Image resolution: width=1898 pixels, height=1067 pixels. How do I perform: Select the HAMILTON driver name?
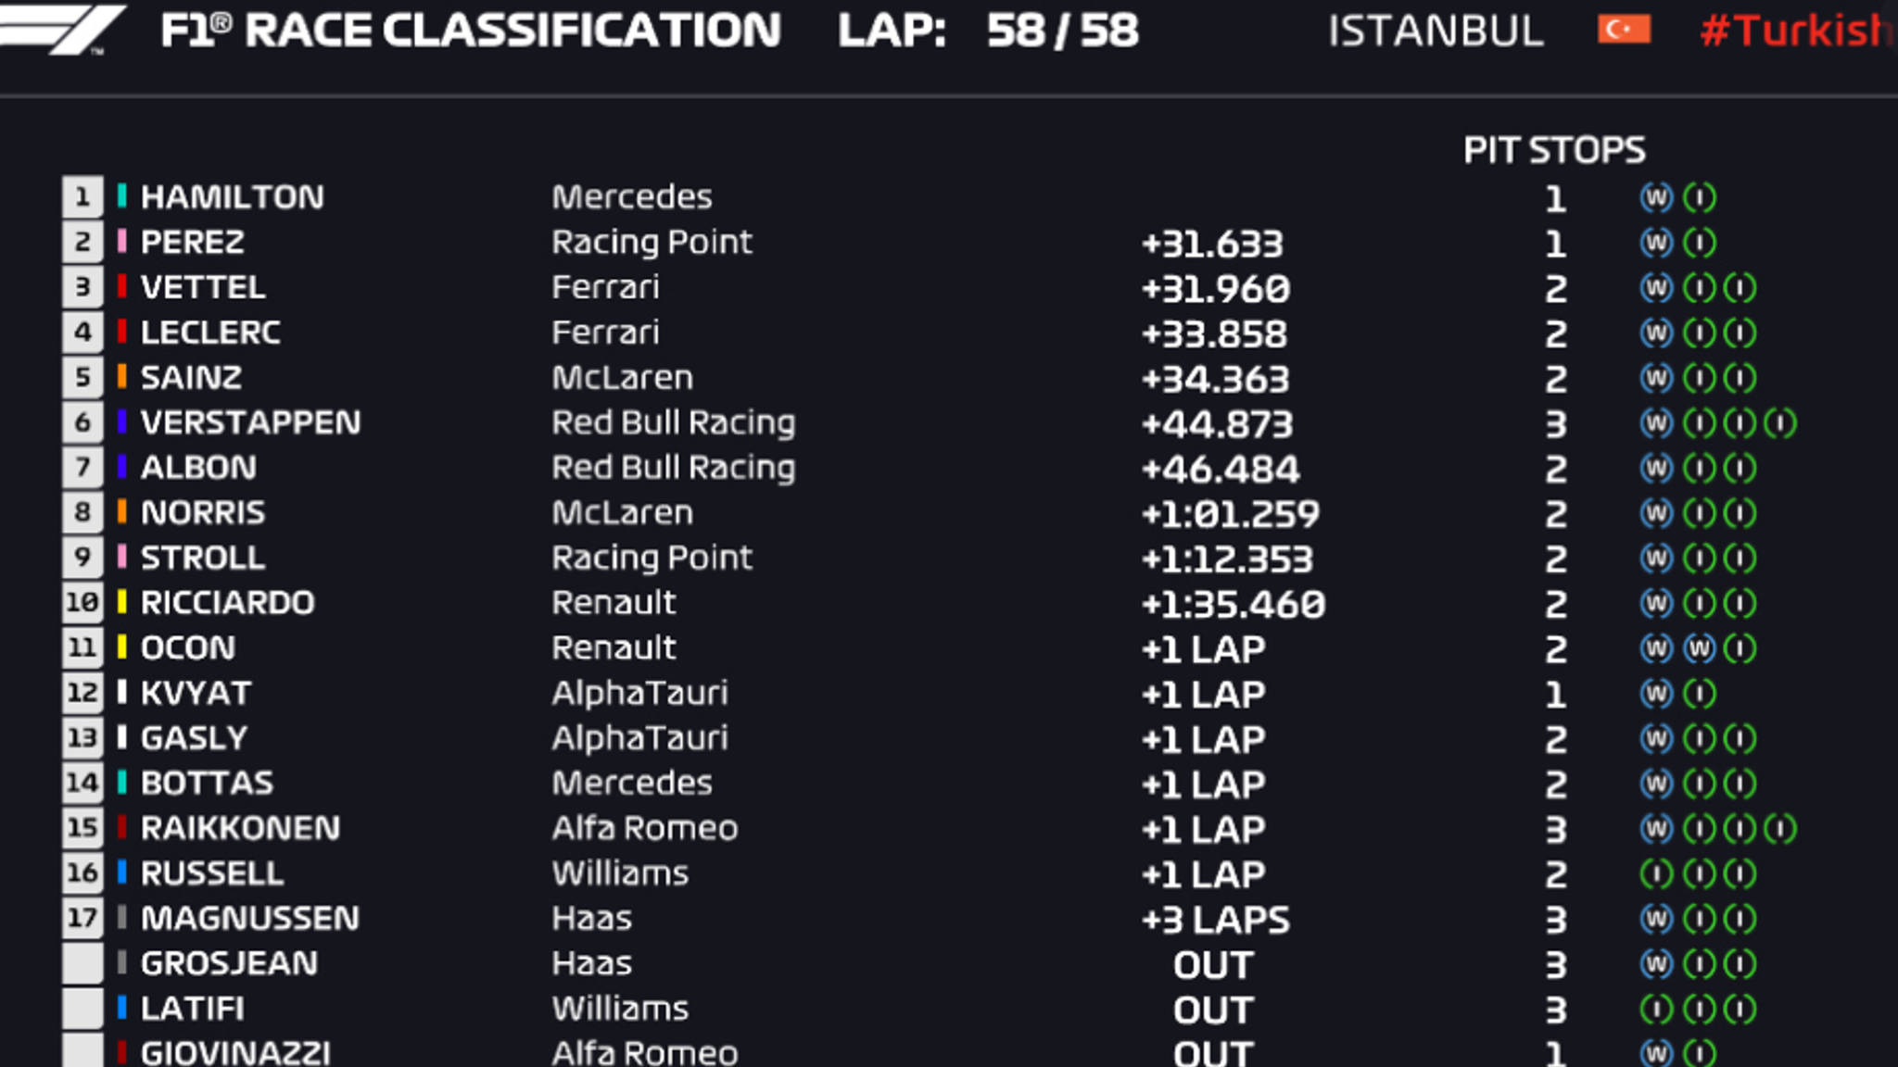pos(233,197)
